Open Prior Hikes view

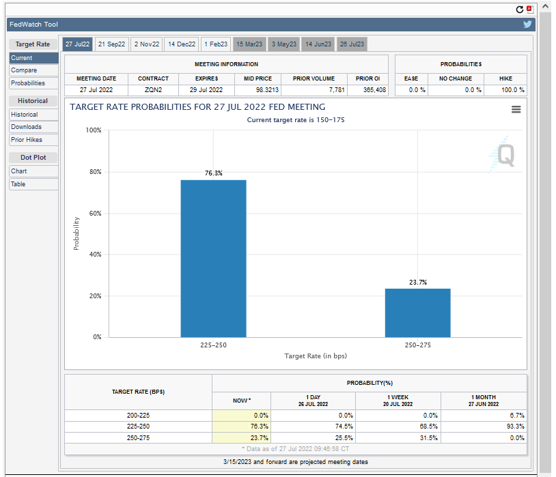pyautogui.click(x=33, y=140)
